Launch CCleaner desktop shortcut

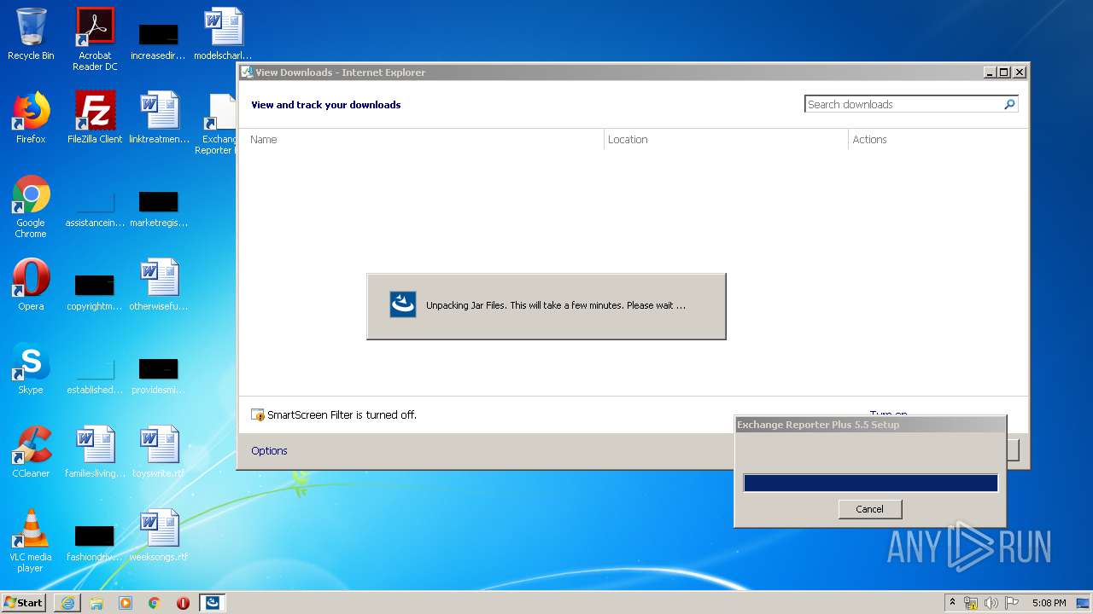(31, 452)
